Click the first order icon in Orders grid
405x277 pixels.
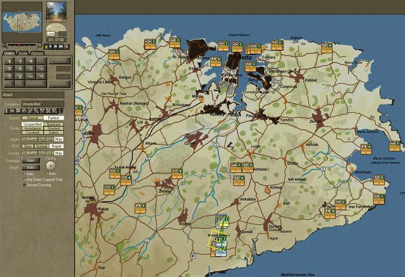(x=9, y=61)
